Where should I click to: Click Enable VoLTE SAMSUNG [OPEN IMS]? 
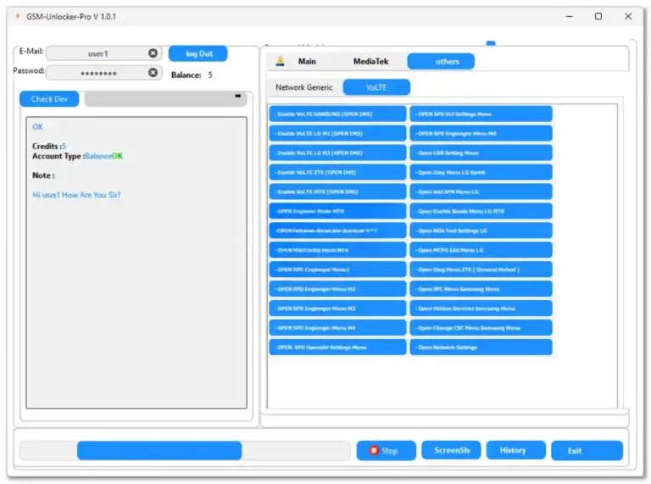click(337, 114)
